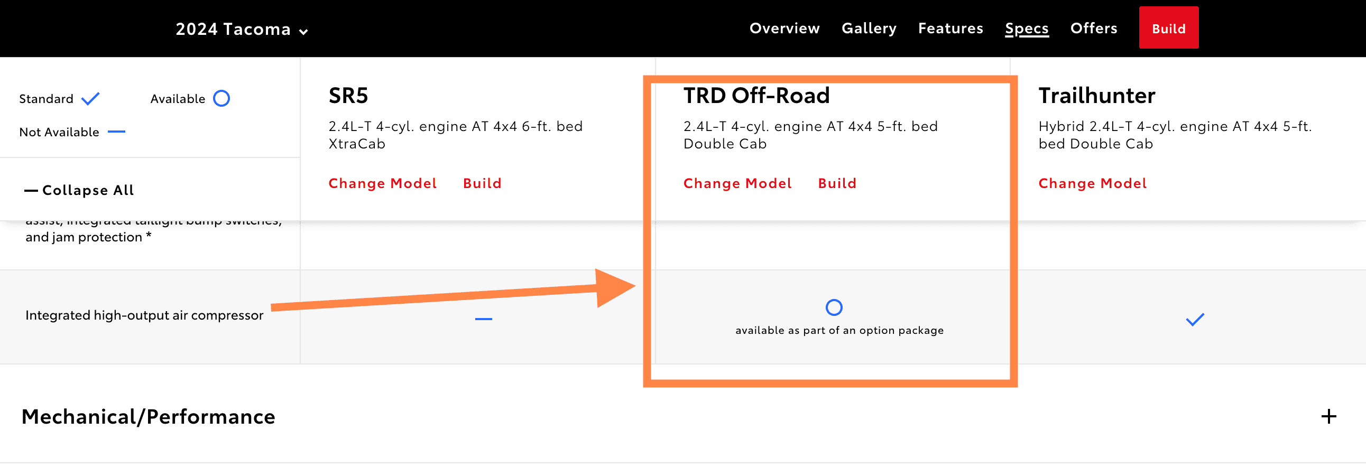Viewport: 1366px width, 467px height.
Task: Click the Available circle legend icon
Action: coord(221,99)
